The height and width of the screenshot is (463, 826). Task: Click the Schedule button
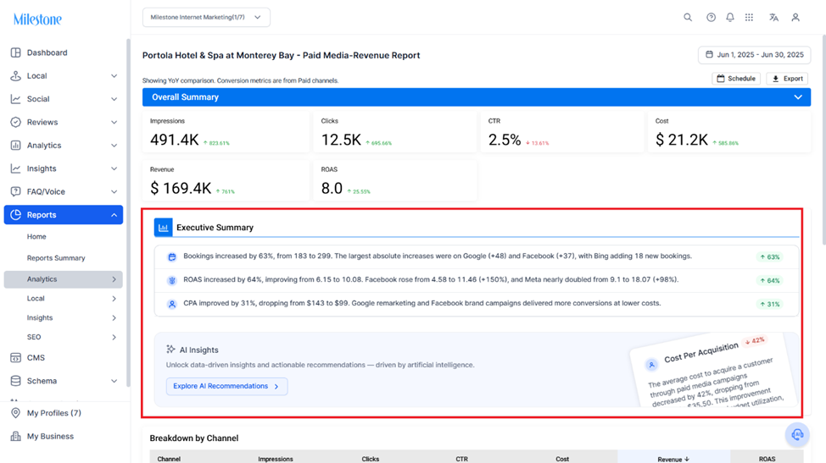[736, 79]
